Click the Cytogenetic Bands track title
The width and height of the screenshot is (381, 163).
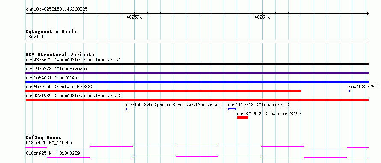pos(51,32)
